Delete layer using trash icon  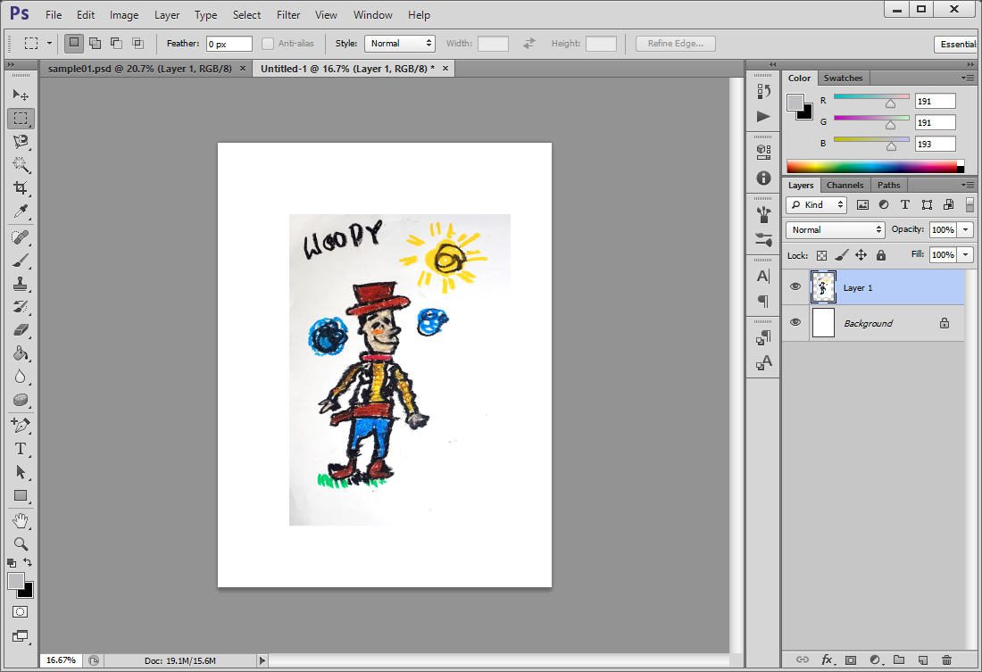(x=946, y=660)
